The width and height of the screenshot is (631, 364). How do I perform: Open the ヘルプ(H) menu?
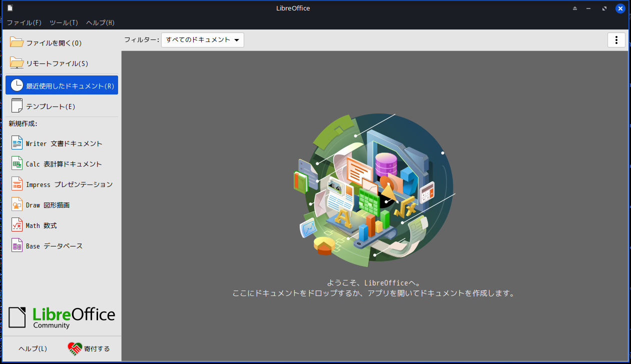100,22
